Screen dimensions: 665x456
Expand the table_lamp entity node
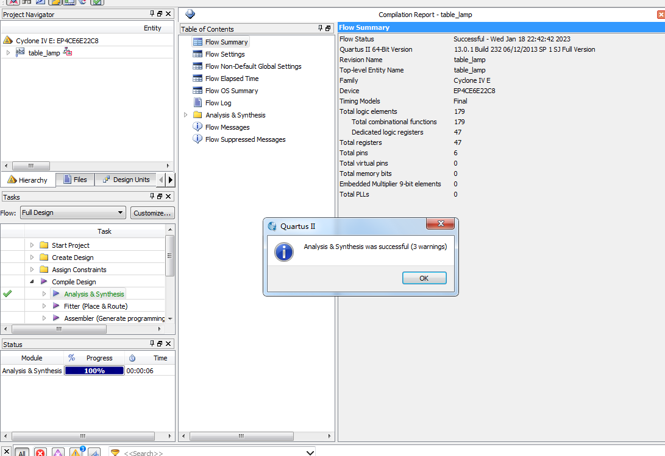click(x=8, y=52)
